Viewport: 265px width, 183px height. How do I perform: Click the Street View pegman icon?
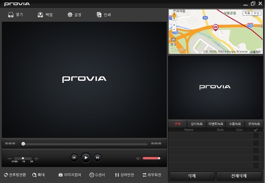click(x=174, y=15)
